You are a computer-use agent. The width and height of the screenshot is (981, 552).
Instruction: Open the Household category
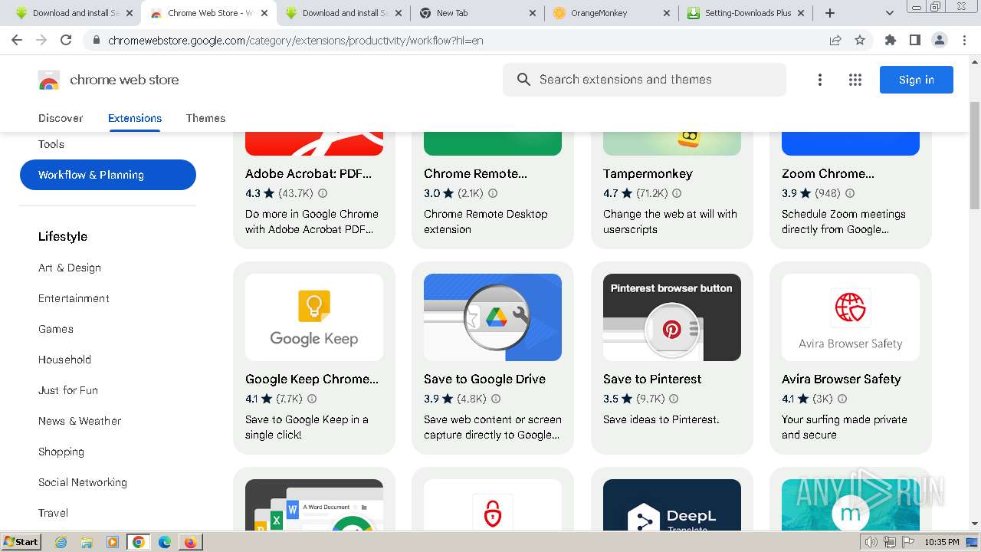64,360
